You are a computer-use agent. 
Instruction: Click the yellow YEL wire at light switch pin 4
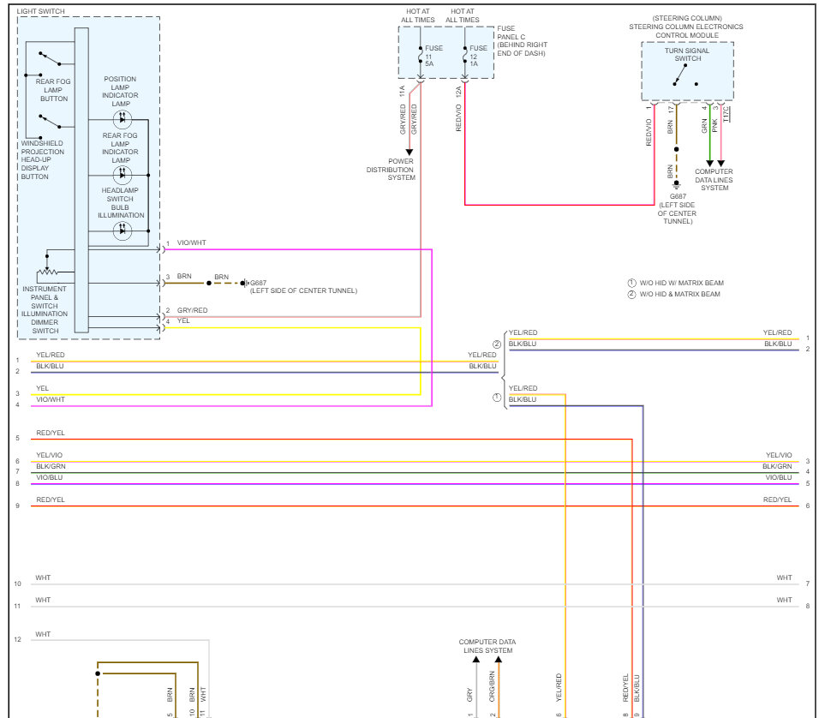(292, 328)
